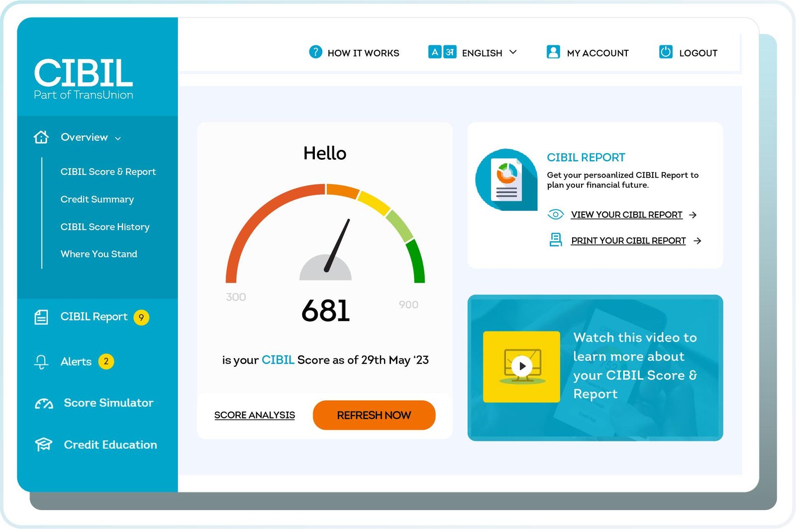Click the How It Works question icon
Viewport: 796px width, 529px height.
tap(315, 52)
